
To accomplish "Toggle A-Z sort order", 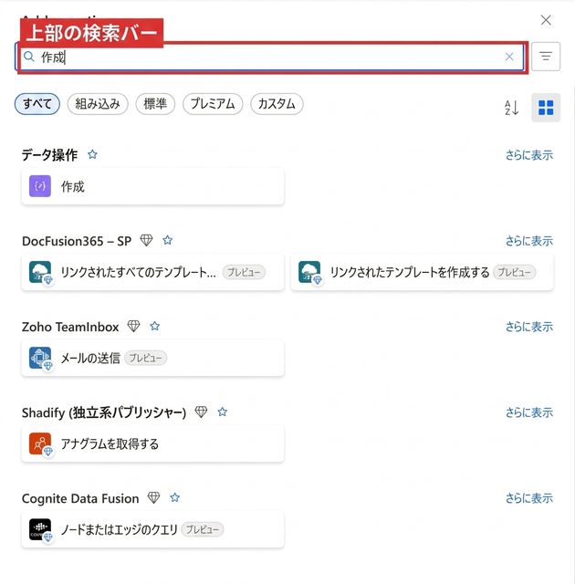I will click(512, 108).
